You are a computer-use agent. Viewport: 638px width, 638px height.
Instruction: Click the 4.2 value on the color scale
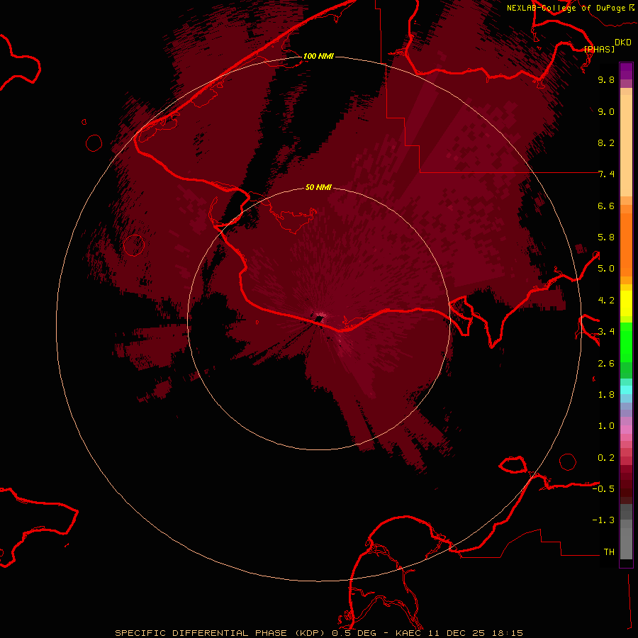[606, 301]
